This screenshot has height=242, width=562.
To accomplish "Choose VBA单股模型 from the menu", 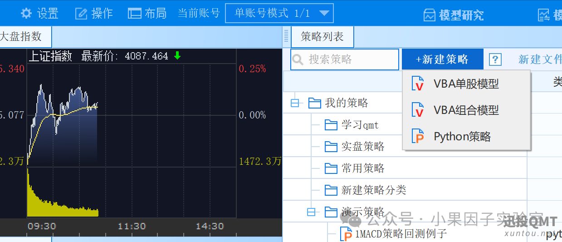I will 466,84.
